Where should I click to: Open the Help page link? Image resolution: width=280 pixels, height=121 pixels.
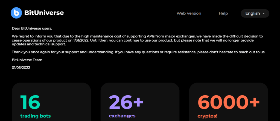(223, 13)
